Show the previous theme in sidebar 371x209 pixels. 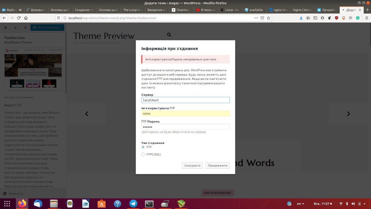(x=15, y=28)
